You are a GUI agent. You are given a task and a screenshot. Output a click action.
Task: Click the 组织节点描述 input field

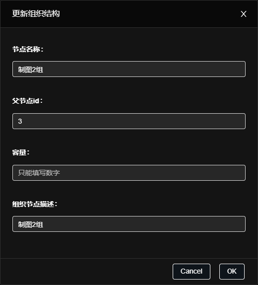click(129, 224)
